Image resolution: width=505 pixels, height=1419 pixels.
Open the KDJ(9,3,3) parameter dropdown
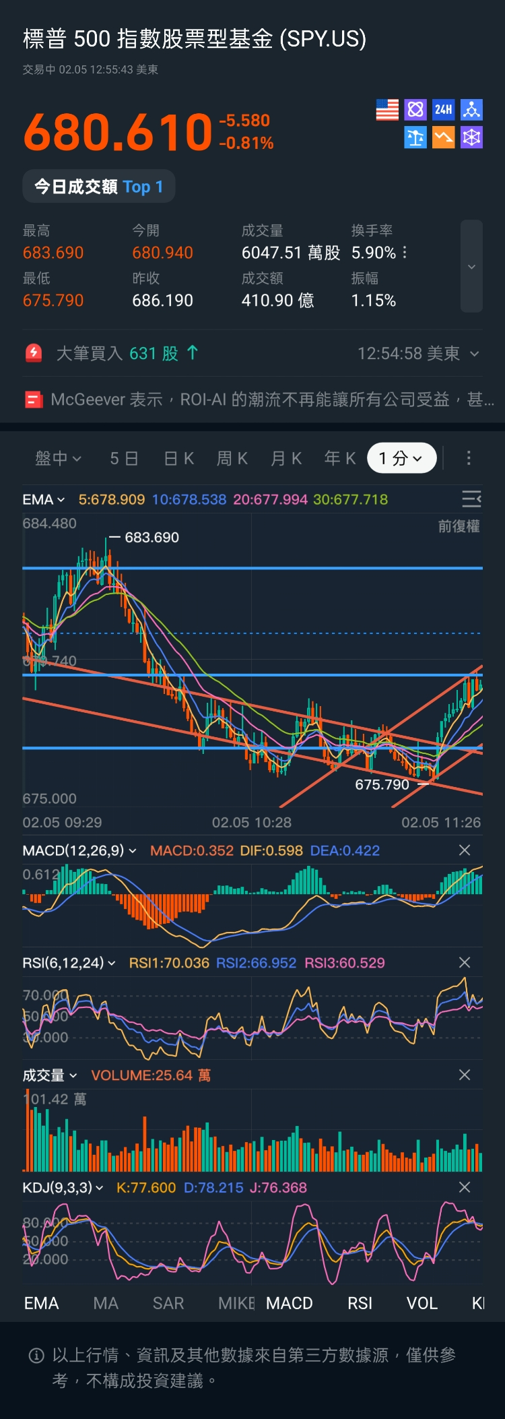(63, 1188)
